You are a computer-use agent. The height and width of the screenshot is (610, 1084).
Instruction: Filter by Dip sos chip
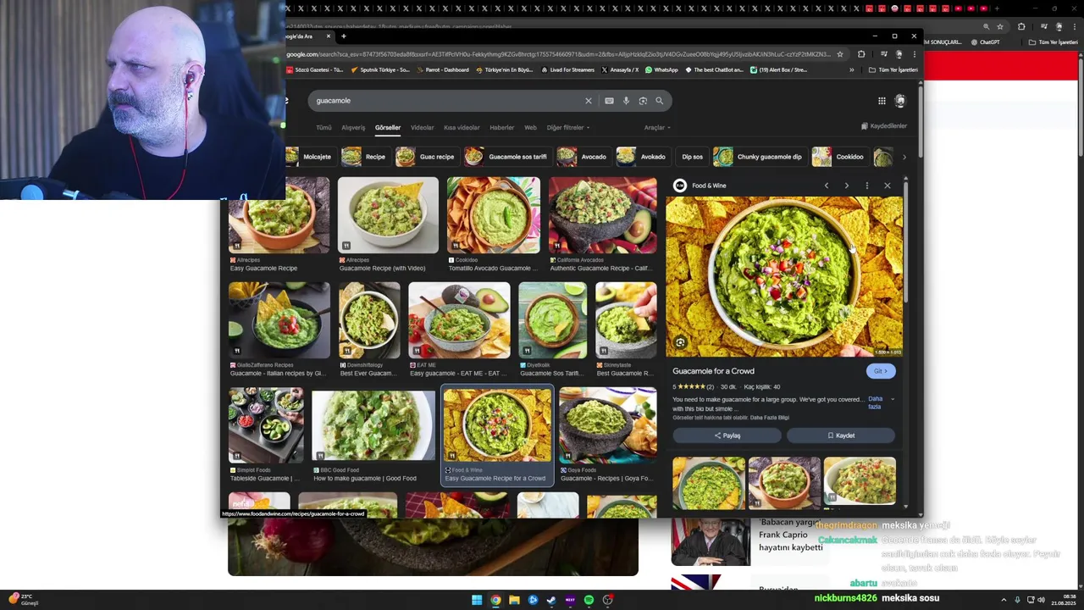tap(693, 157)
